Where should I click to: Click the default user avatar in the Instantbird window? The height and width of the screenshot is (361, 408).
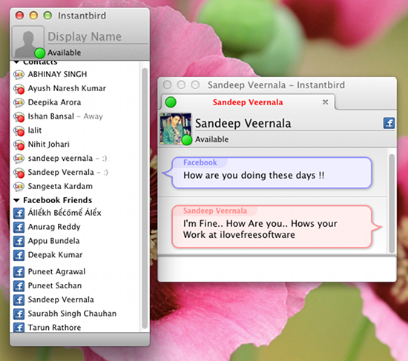[x=27, y=42]
